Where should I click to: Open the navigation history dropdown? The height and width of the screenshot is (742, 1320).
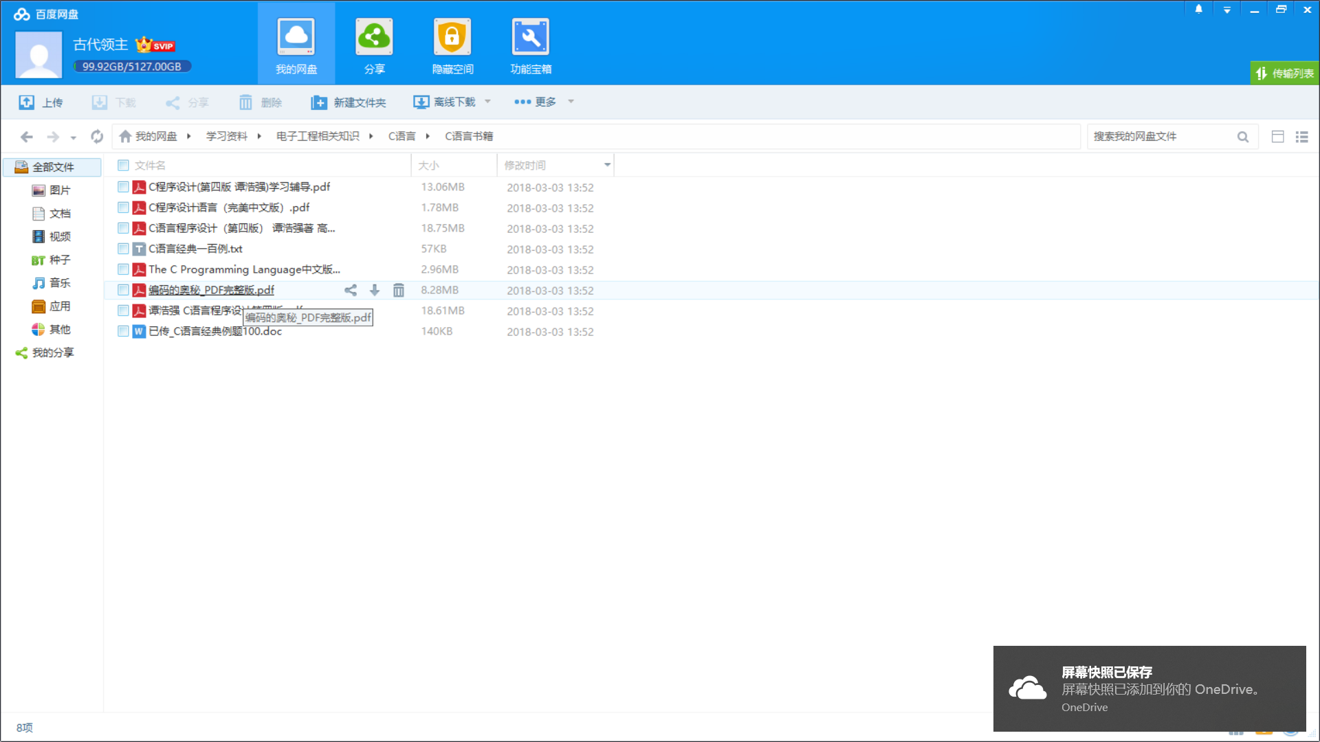[74, 137]
